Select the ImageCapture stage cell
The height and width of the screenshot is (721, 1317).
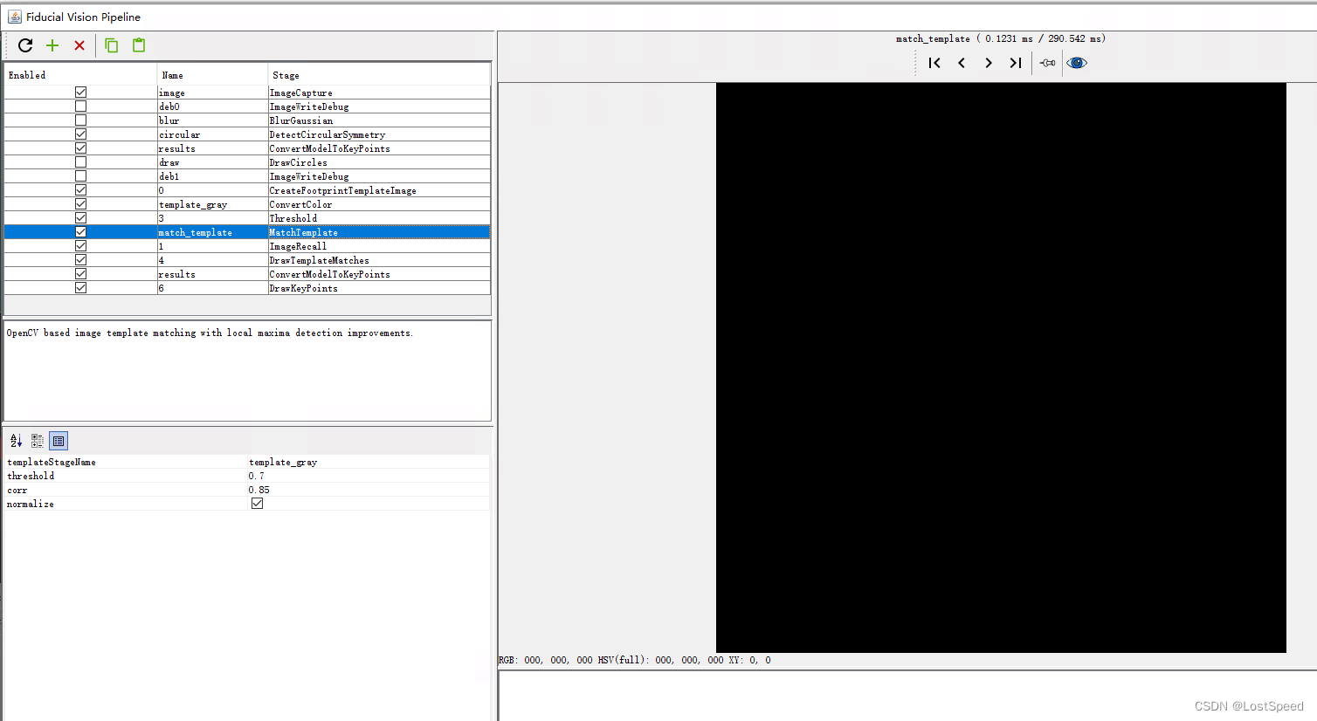point(379,93)
